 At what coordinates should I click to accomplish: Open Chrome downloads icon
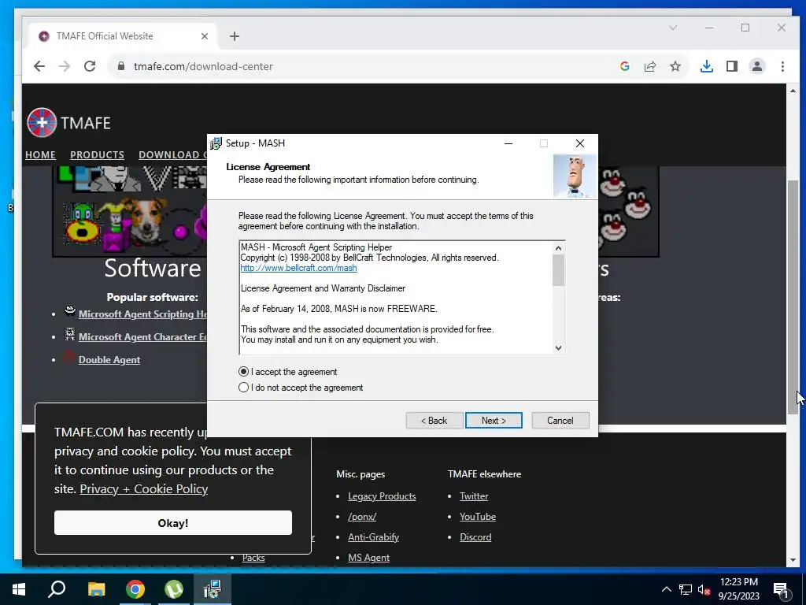[707, 66]
